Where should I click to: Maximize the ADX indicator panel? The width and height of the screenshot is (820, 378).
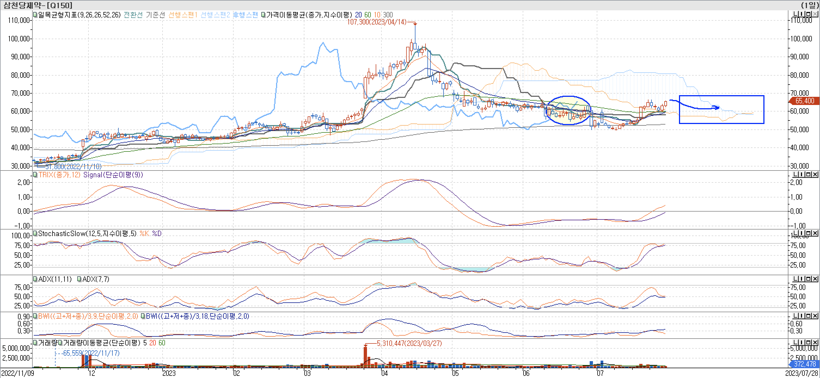pos(809,279)
